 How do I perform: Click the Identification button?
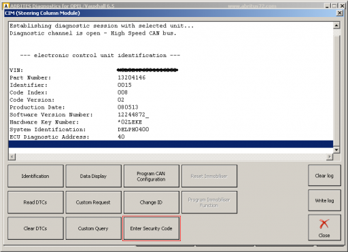tap(35, 176)
